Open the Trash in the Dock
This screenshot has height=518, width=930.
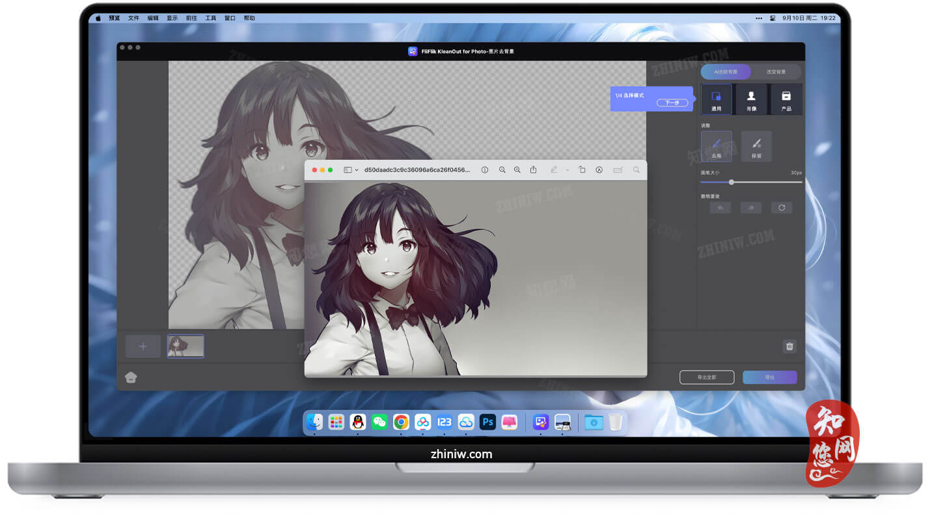coord(615,422)
